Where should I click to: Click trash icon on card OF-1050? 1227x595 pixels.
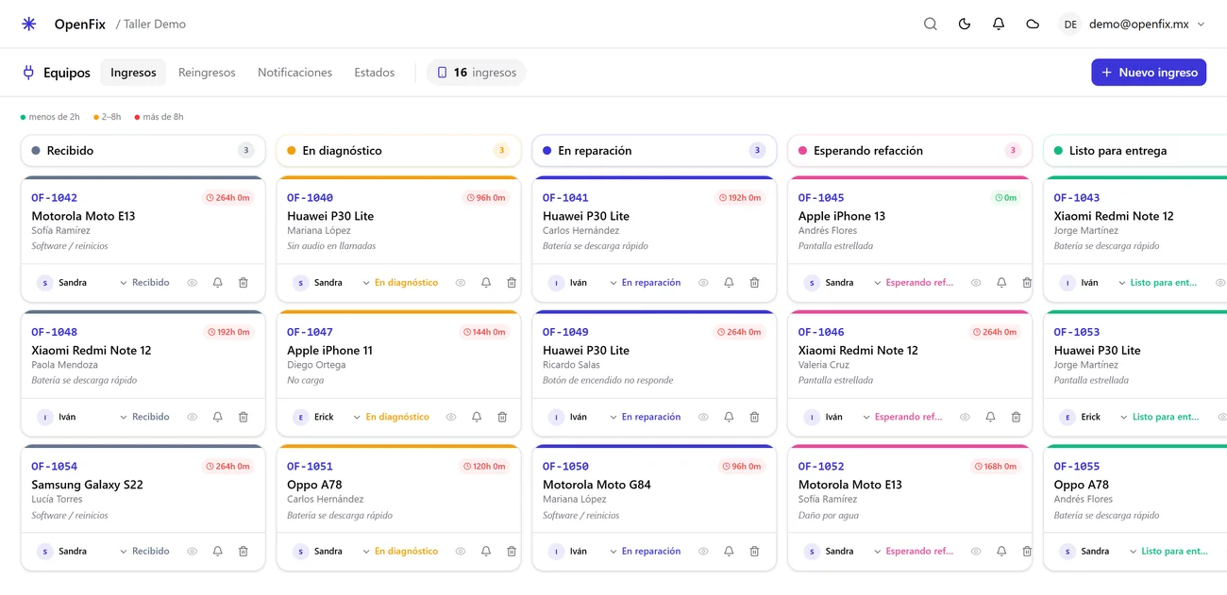tap(754, 552)
